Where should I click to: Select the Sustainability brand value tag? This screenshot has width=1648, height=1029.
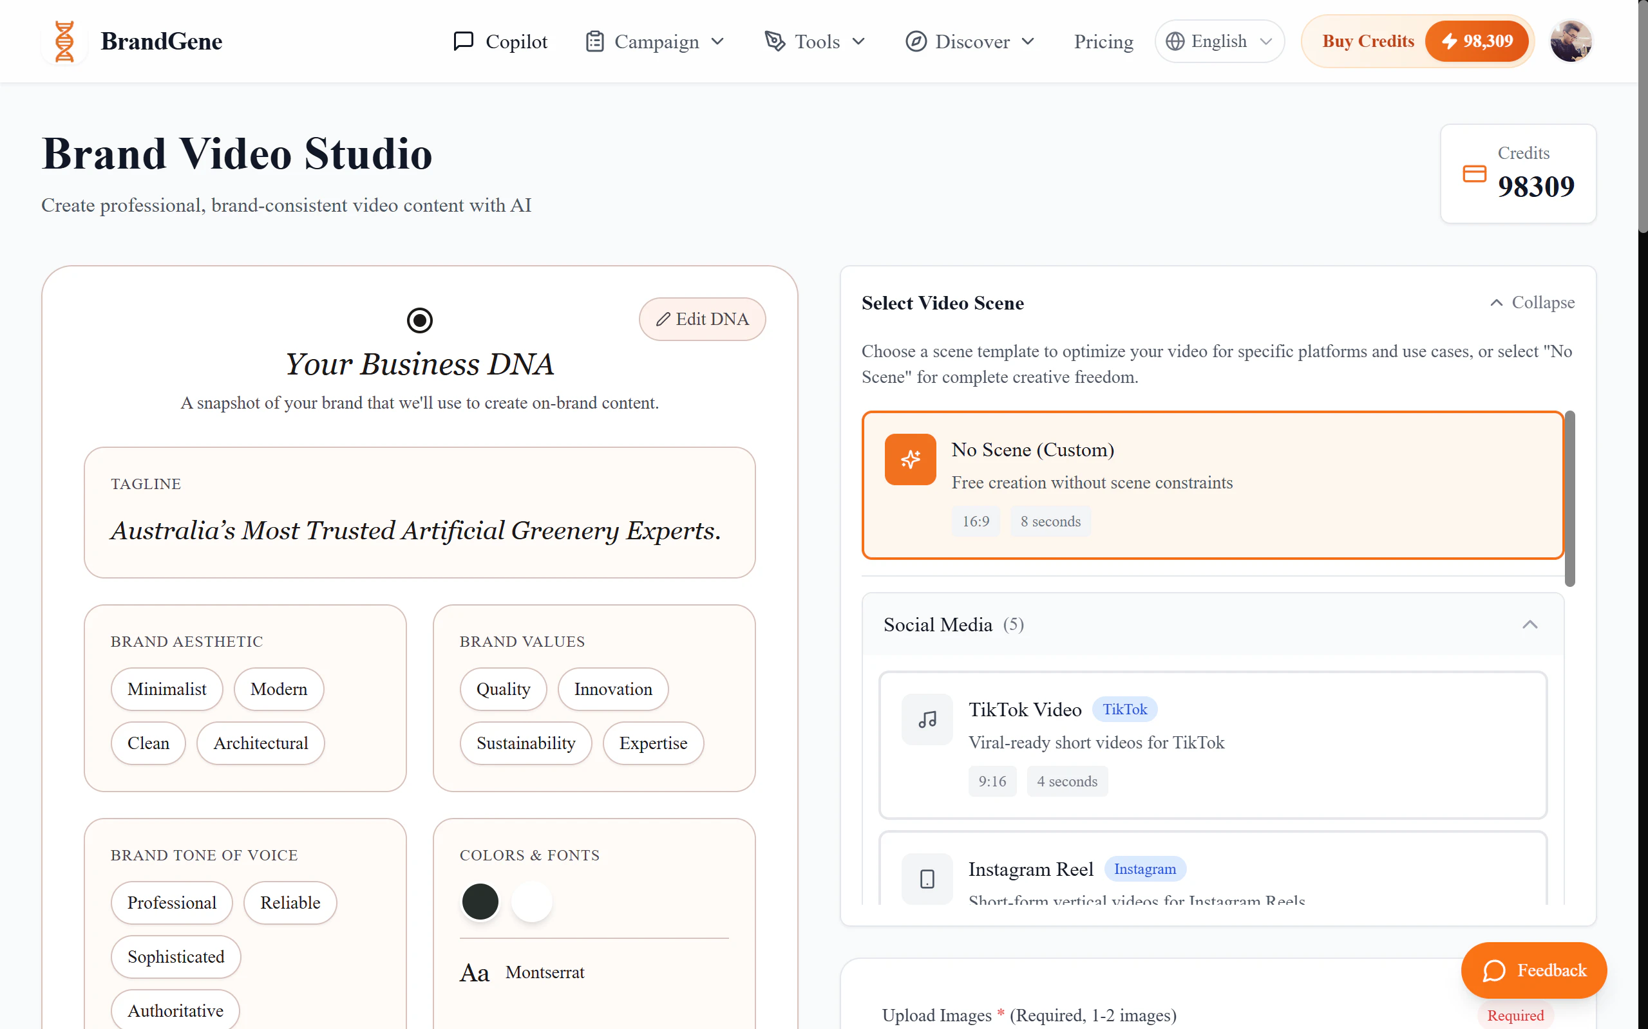[x=525, y=743]
